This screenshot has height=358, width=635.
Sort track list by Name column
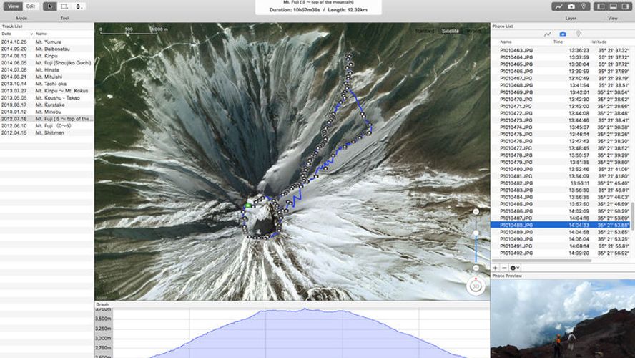[x=64, y=34]
